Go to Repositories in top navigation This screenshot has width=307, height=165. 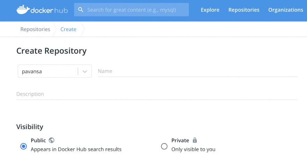pos(244,10)
